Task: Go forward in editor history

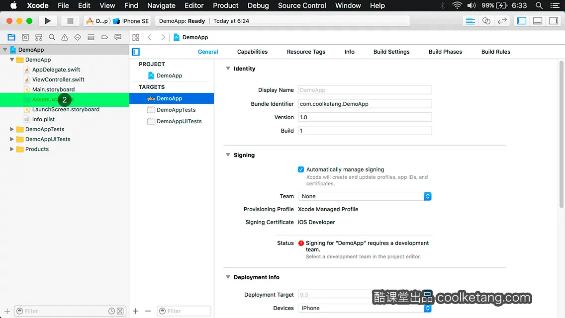Action: (x=163, y=37)
